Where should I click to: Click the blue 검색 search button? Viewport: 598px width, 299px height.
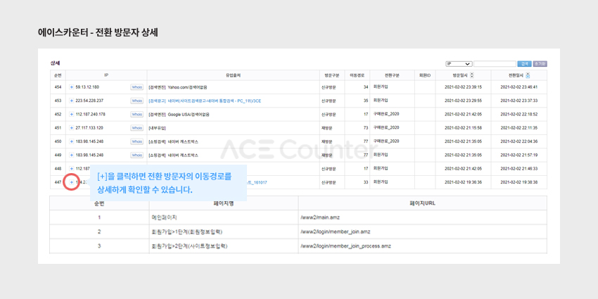(524, 64)
